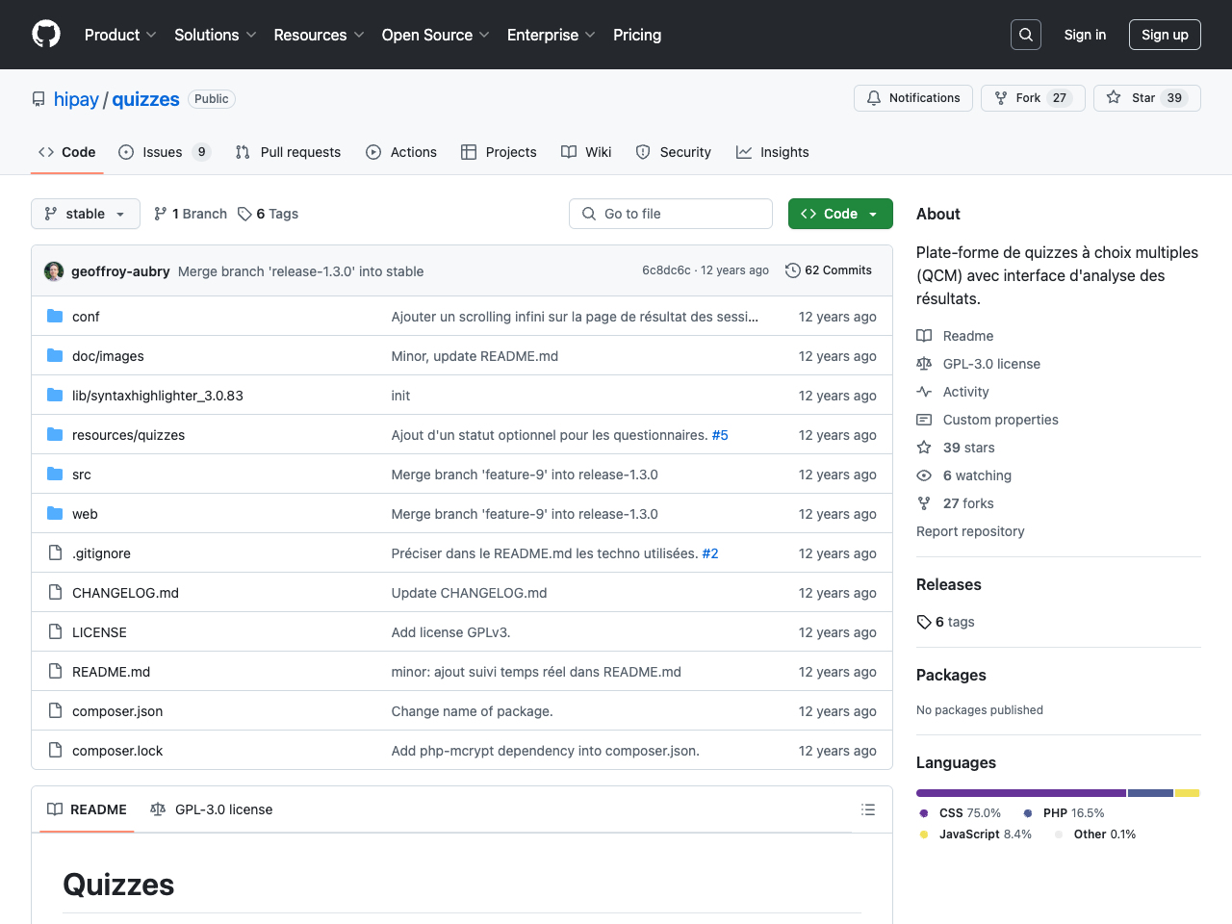Click the yellow JavaScript segment of language bar

[x=1187, y=793]
